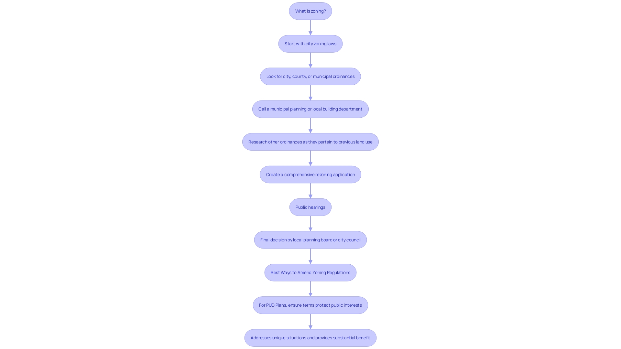Click the 'What is zoning?' node

click(310, 11)
